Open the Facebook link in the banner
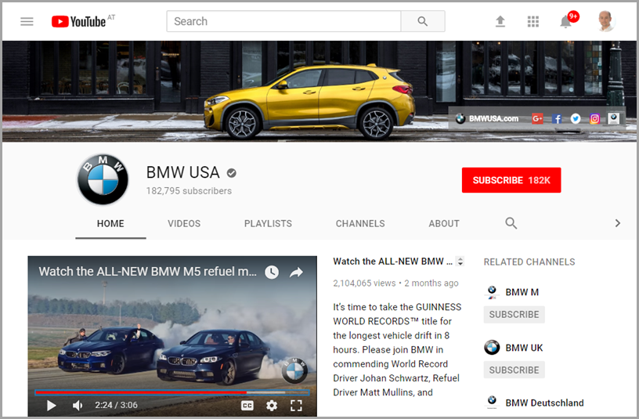 pyautogui.click(x=557, y=118)
